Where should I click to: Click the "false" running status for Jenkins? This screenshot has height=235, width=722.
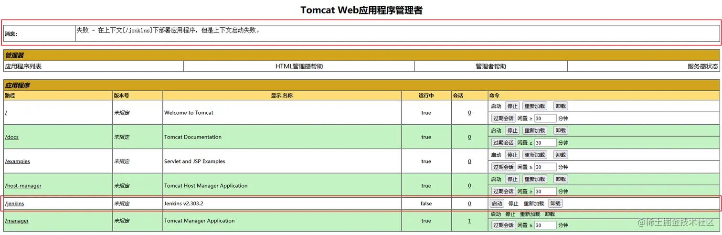[426, 203]
